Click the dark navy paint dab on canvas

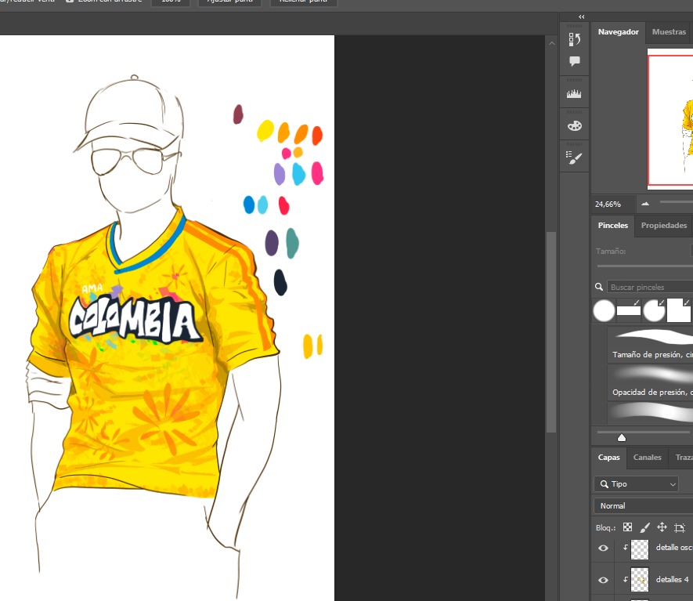[x=280, y=282]
